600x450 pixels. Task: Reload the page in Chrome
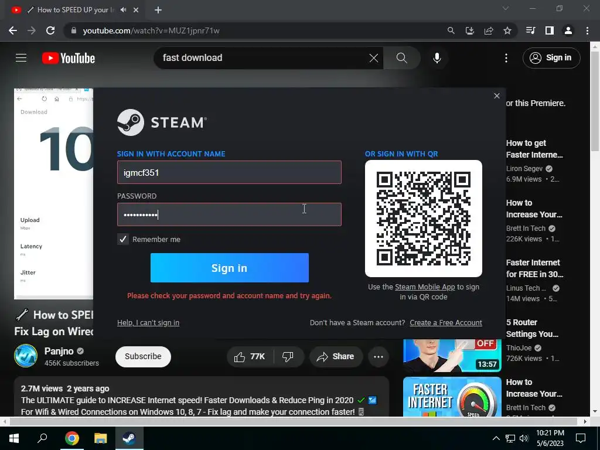tap(50, 30)
